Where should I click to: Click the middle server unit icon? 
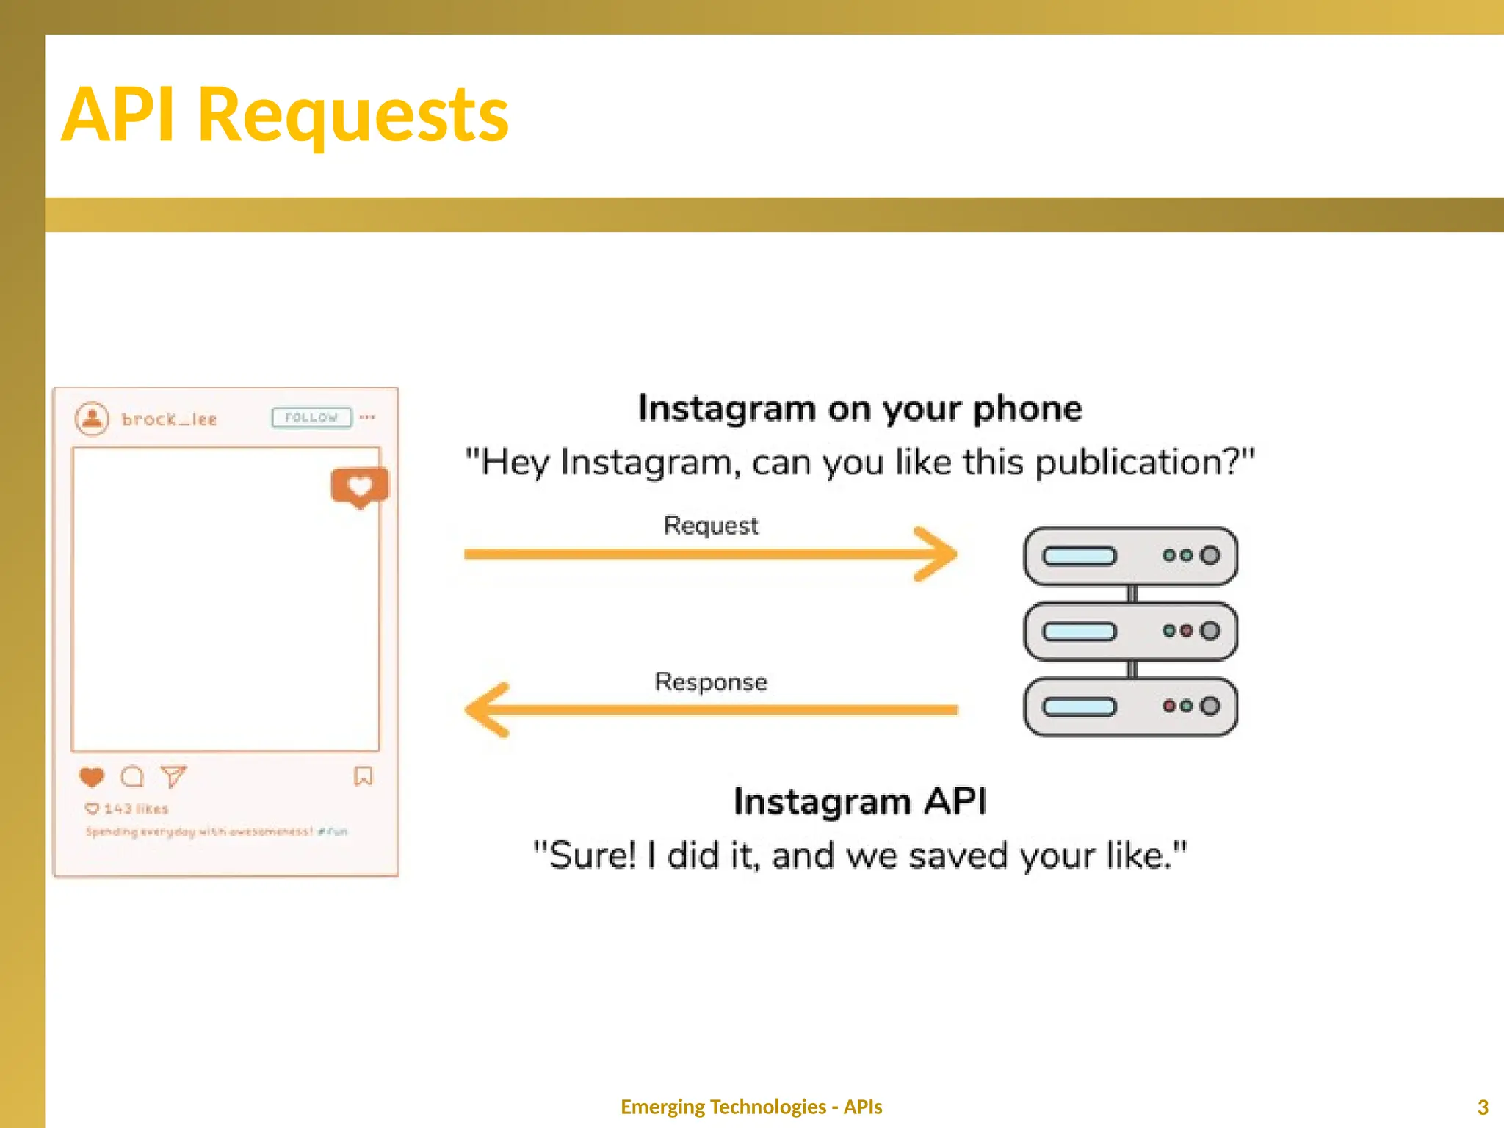tap(1131, 631)
